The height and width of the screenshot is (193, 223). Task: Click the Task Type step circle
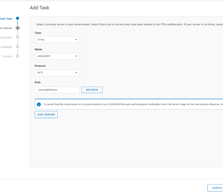pyautogui.click(x=18, y=18)
